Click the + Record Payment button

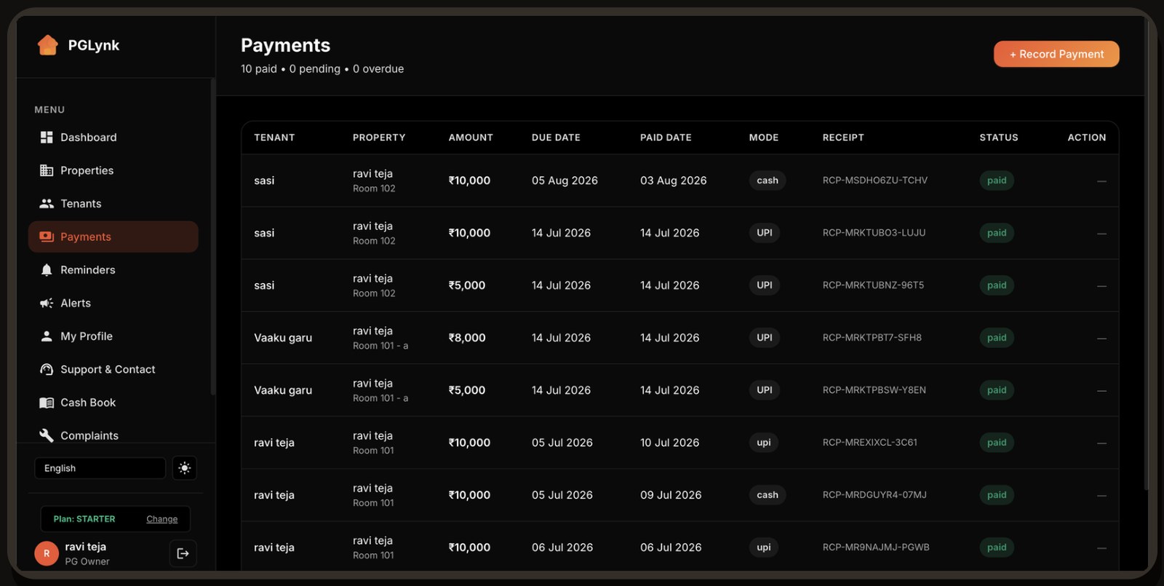pos(1056,54)
